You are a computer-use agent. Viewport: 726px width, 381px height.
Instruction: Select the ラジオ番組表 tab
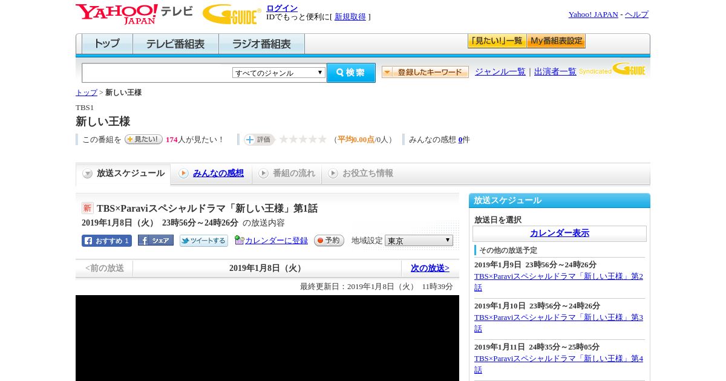tap(261, 44)
